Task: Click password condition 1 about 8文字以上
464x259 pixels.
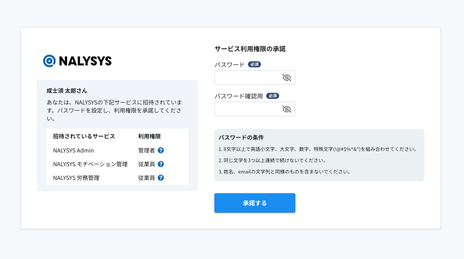Action: [x=318, y=149]
